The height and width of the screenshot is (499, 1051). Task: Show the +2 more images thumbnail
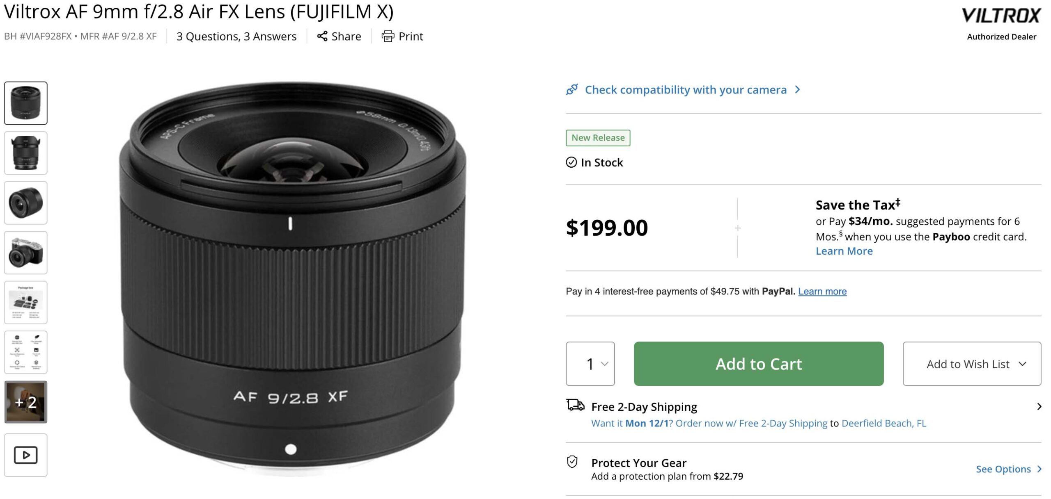pos(25,402)
